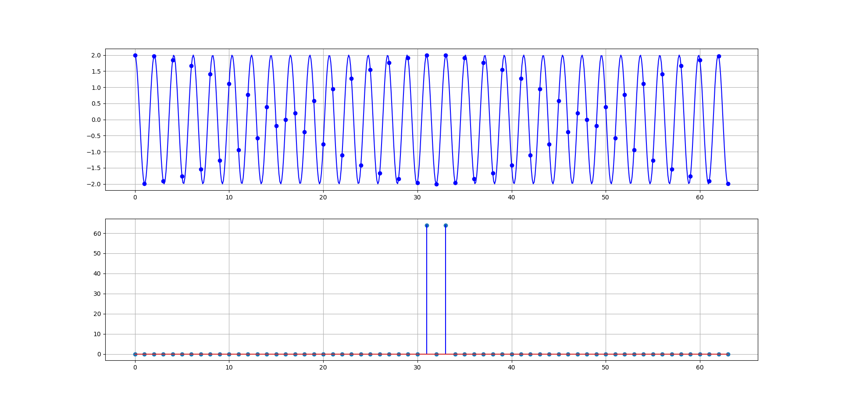Click upper plot zero-valued sample dot at index 16
The image size is (842, 405).
pyautogui.click(x=285, y=120)
